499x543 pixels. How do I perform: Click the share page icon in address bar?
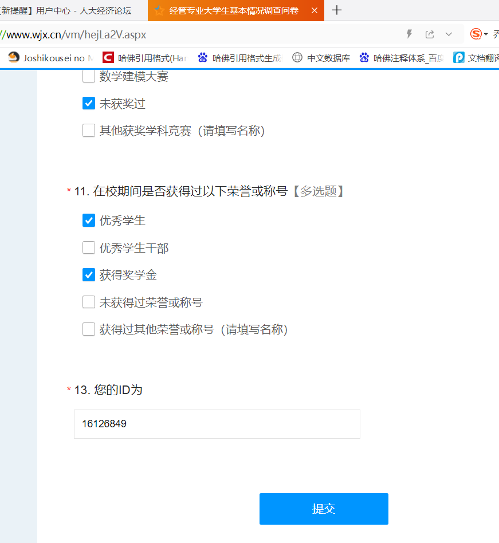[x=430, y=34]
